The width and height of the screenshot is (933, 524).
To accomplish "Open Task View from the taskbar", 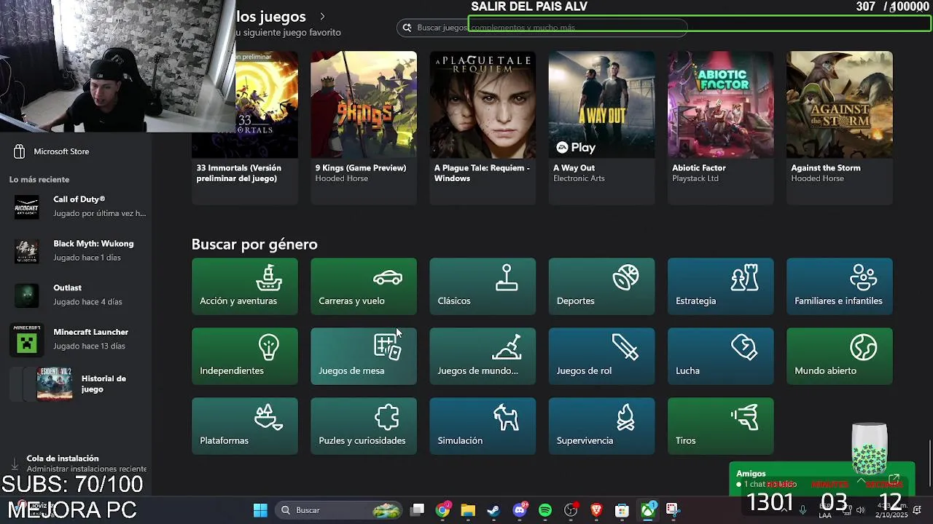I will 417,510.
